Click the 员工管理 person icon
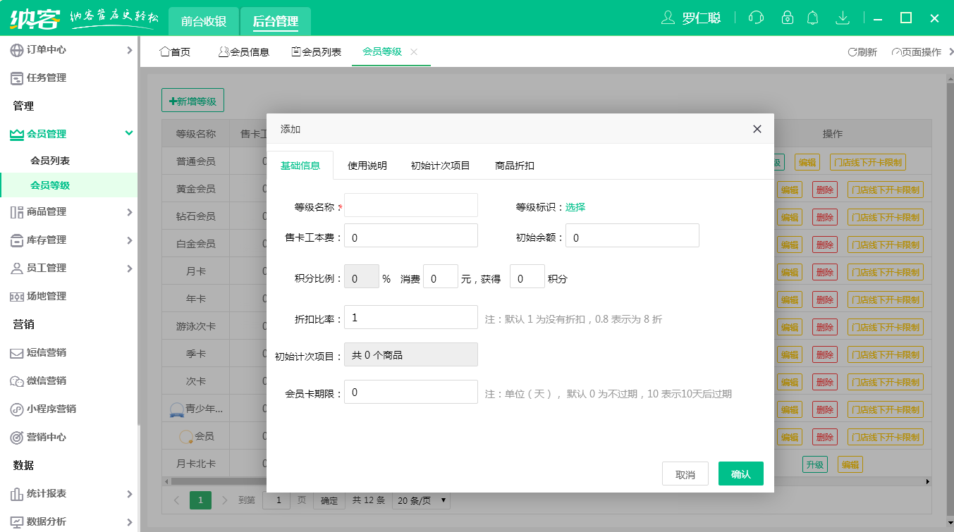 [17, 268]
